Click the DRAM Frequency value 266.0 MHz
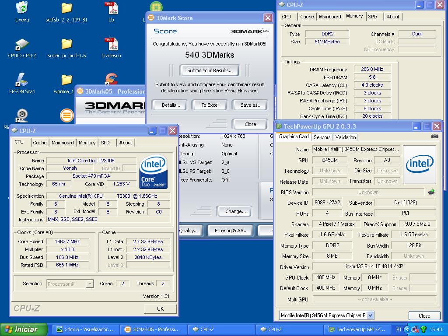Screen dimensions: 448x336 (372, 69)
